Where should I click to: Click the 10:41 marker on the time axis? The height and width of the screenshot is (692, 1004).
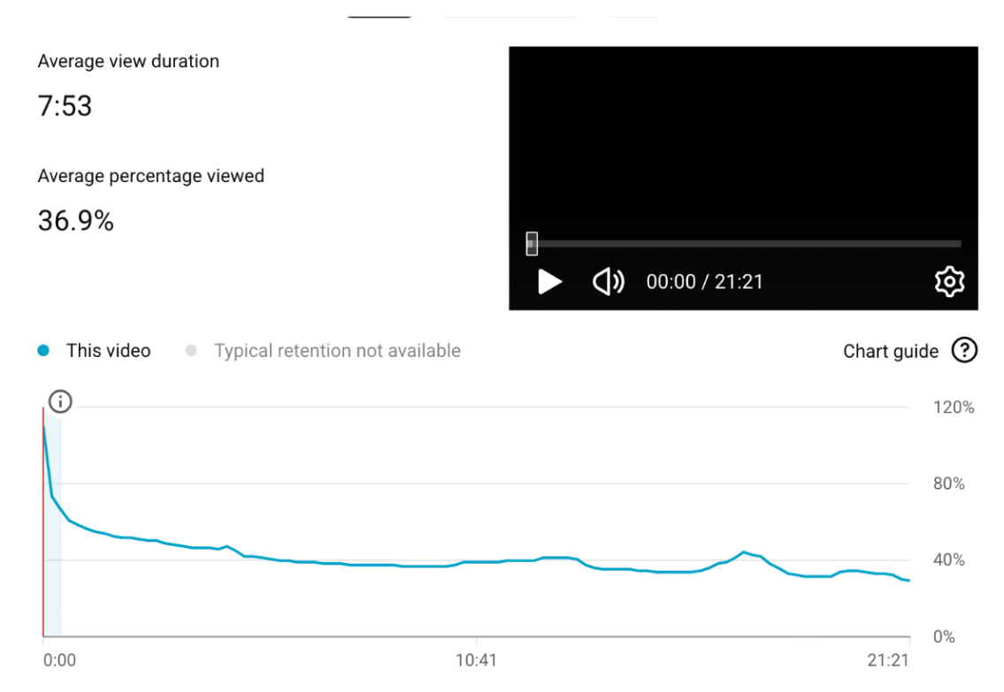476,660
